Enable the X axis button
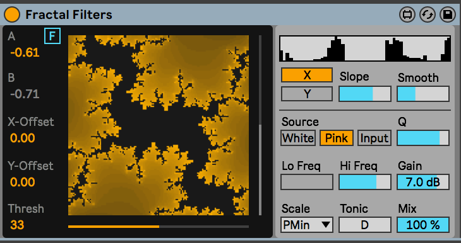461x243 pixels. point(307,75)
